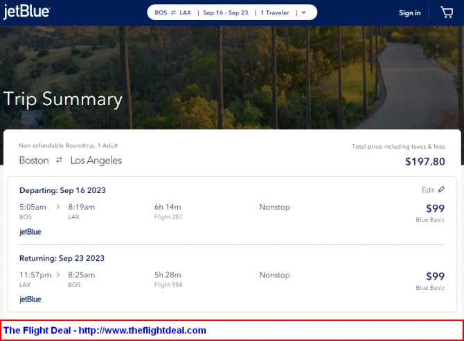464x341 pixels.
Task: Click Departing: Sep 16 2023 heading
Action: click(x=62, y=190)
